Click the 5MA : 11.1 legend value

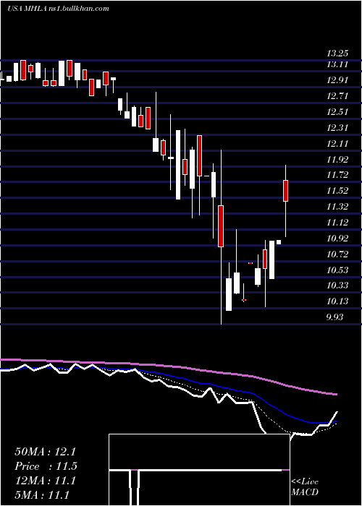pos(42,495)
